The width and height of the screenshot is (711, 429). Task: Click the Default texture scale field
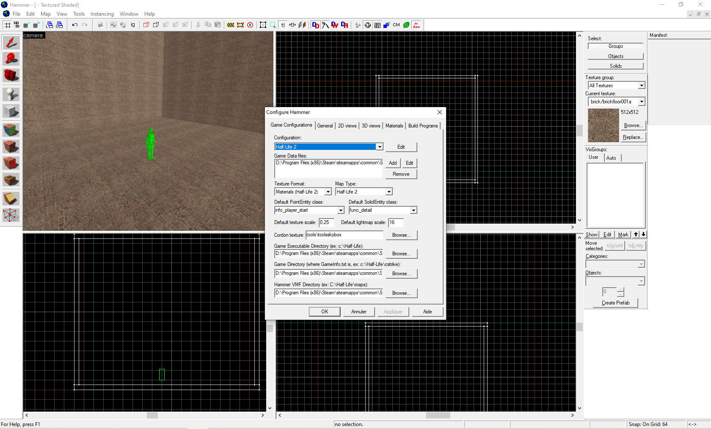tap(326, 222)
